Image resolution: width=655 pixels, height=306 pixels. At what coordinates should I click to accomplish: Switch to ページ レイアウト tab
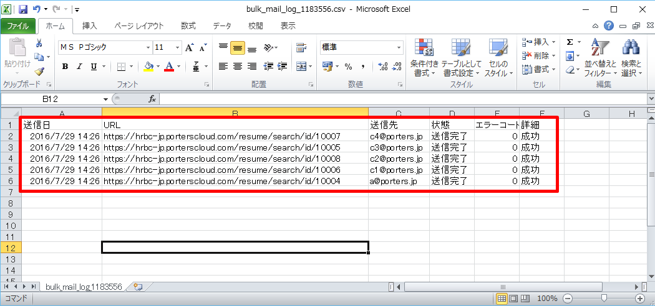(139, 26)
